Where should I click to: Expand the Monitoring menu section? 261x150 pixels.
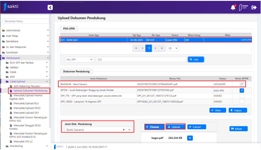(x=25, y=146)
